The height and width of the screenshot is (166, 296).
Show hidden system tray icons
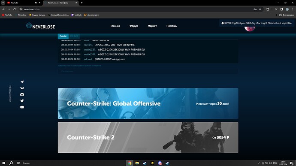tap(259, 163)
